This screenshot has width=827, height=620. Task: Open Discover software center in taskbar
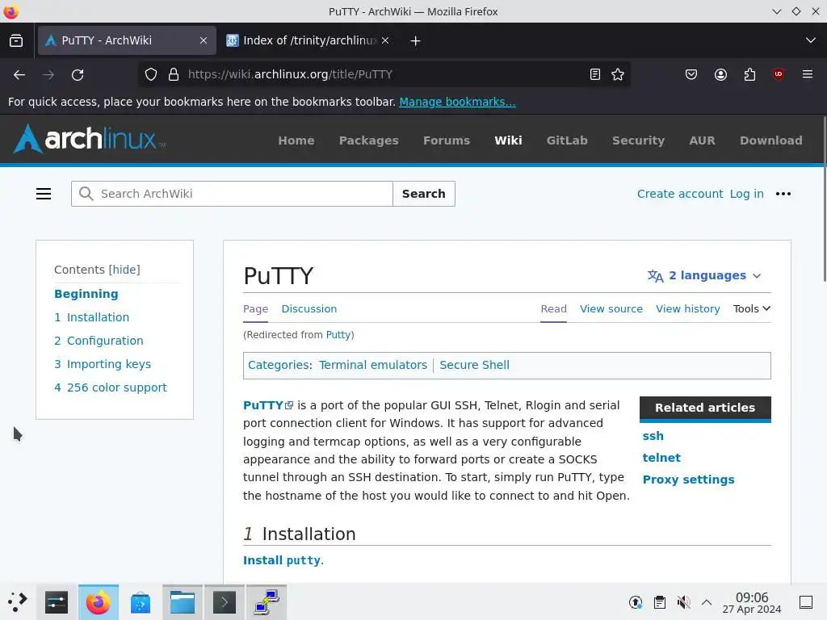[x=141, y=602]
